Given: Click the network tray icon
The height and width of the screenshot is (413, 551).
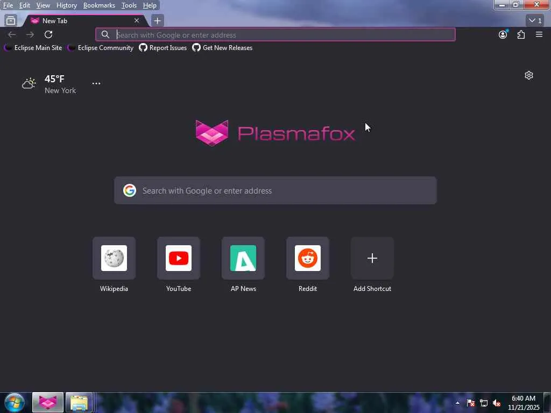Looking at the screenshot, I should pos(484,403).
